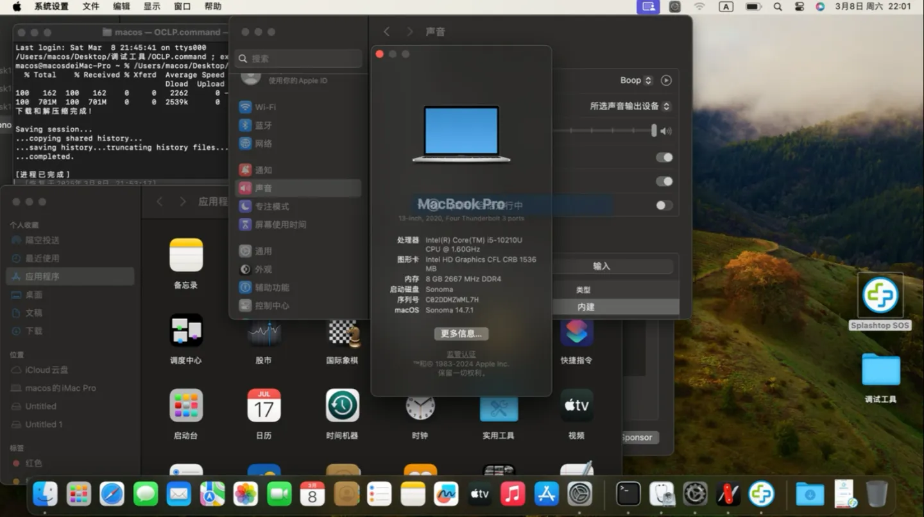Viewport: 924px width, 517px height.
Task: Click the 更多信息 button in About window
Action: point(461,334)
